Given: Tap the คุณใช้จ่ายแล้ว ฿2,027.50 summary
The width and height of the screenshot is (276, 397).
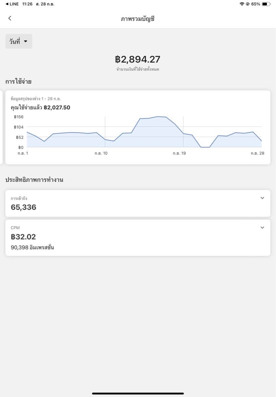Looking at the screenshot, I should pos(40,107).
